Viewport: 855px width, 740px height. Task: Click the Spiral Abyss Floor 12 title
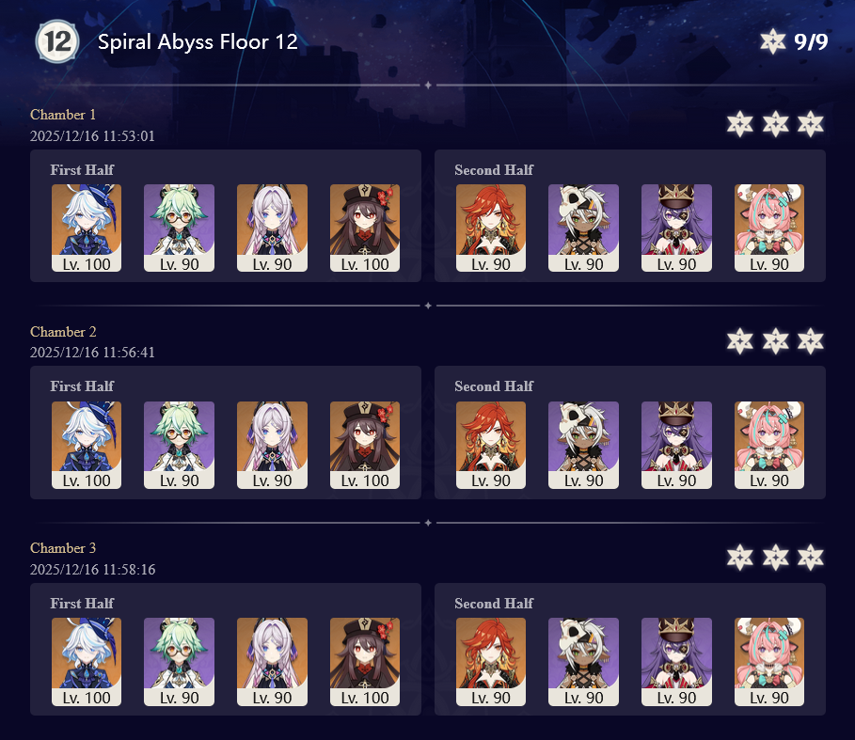point(198,42)
